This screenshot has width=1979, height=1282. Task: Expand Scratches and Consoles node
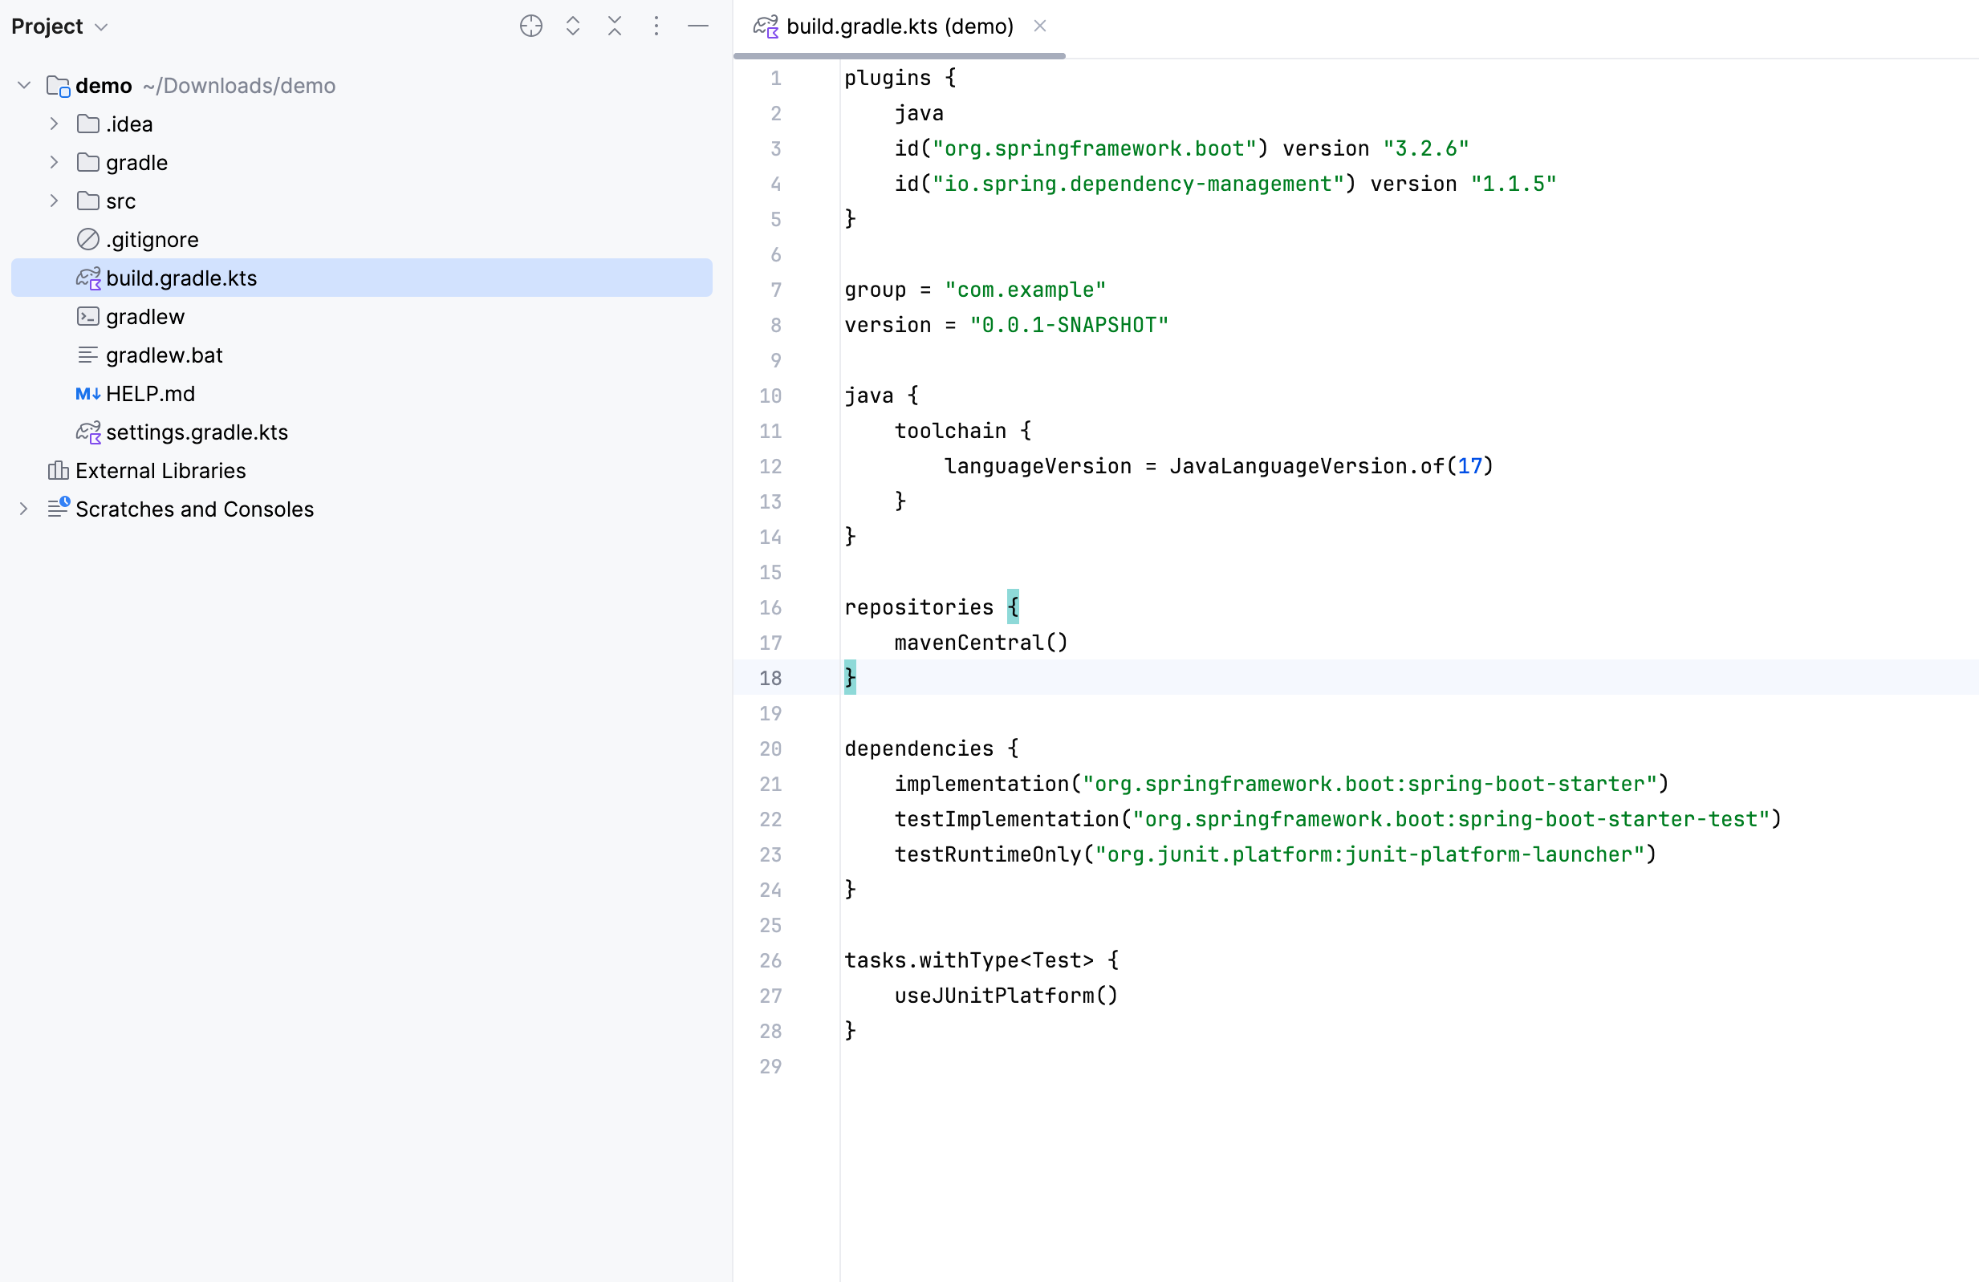(24, 509)
